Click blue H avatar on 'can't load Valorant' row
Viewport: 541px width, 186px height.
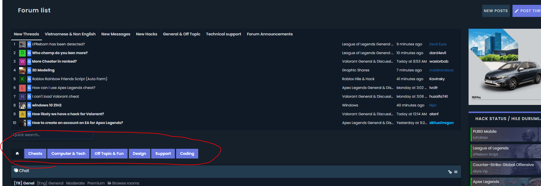point(22,97)
